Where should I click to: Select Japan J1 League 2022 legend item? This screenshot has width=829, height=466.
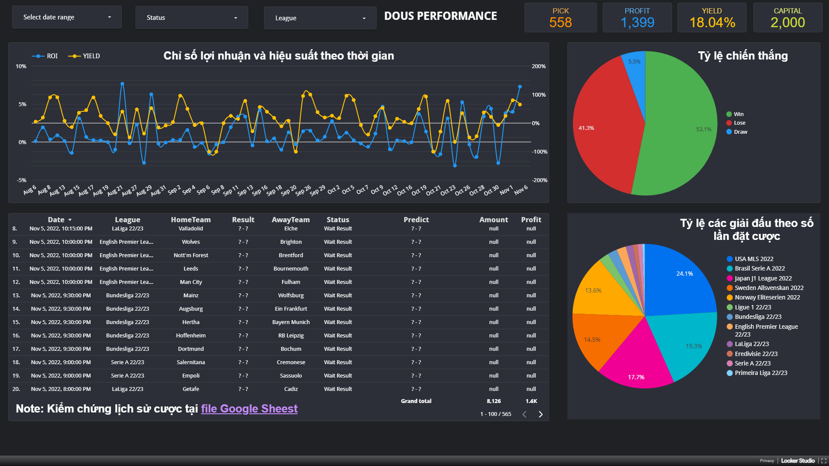click(x=763, y=278)
